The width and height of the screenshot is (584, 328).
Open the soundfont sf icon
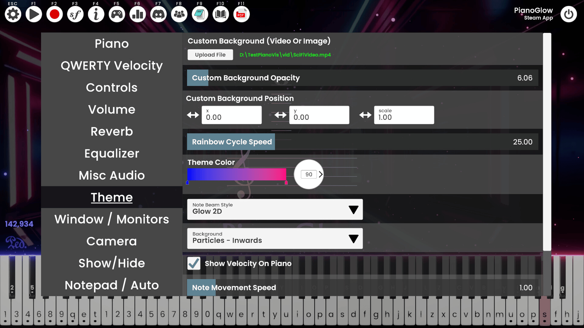click(75, 14)
